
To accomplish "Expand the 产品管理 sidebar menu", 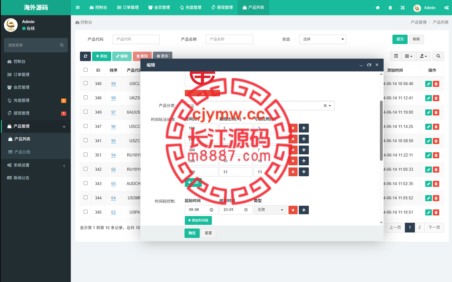I will click(x=36, y=126).
